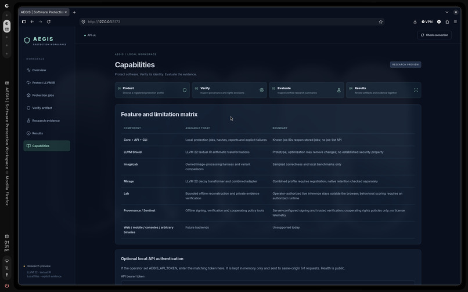Click the Mirage component name
The width and height of the screenshot is (468, 292).
[129, 181]
